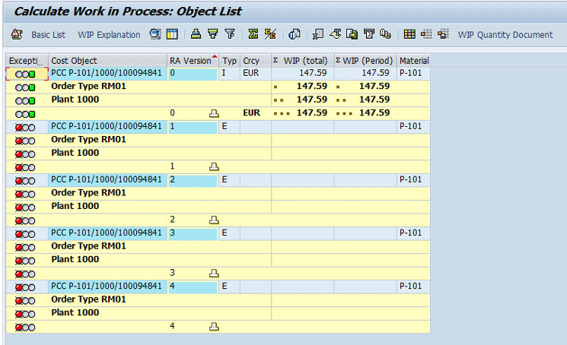Click the Change Layout grid icon
The height and width of the screenshot is (345, 567).
tap(409, 34)
